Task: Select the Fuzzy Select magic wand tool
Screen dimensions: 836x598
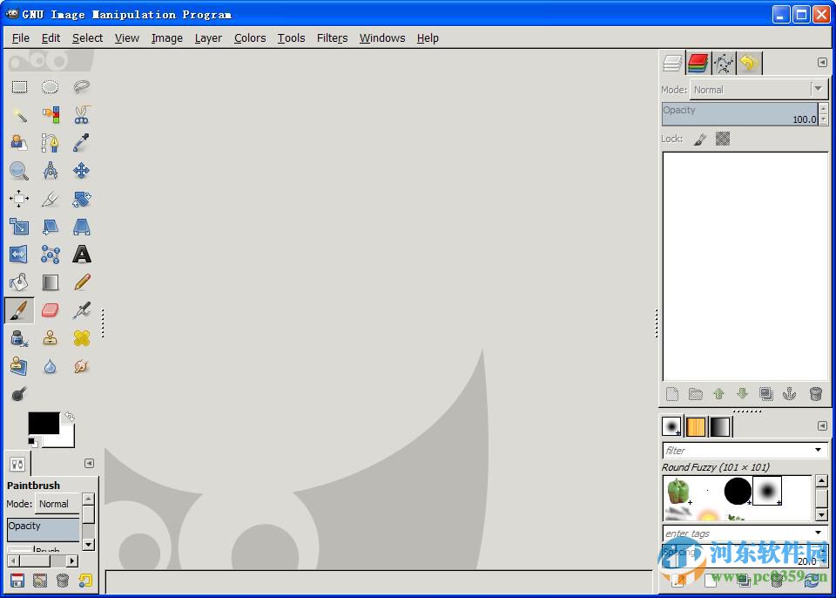Action: click(x=19, y=115)
